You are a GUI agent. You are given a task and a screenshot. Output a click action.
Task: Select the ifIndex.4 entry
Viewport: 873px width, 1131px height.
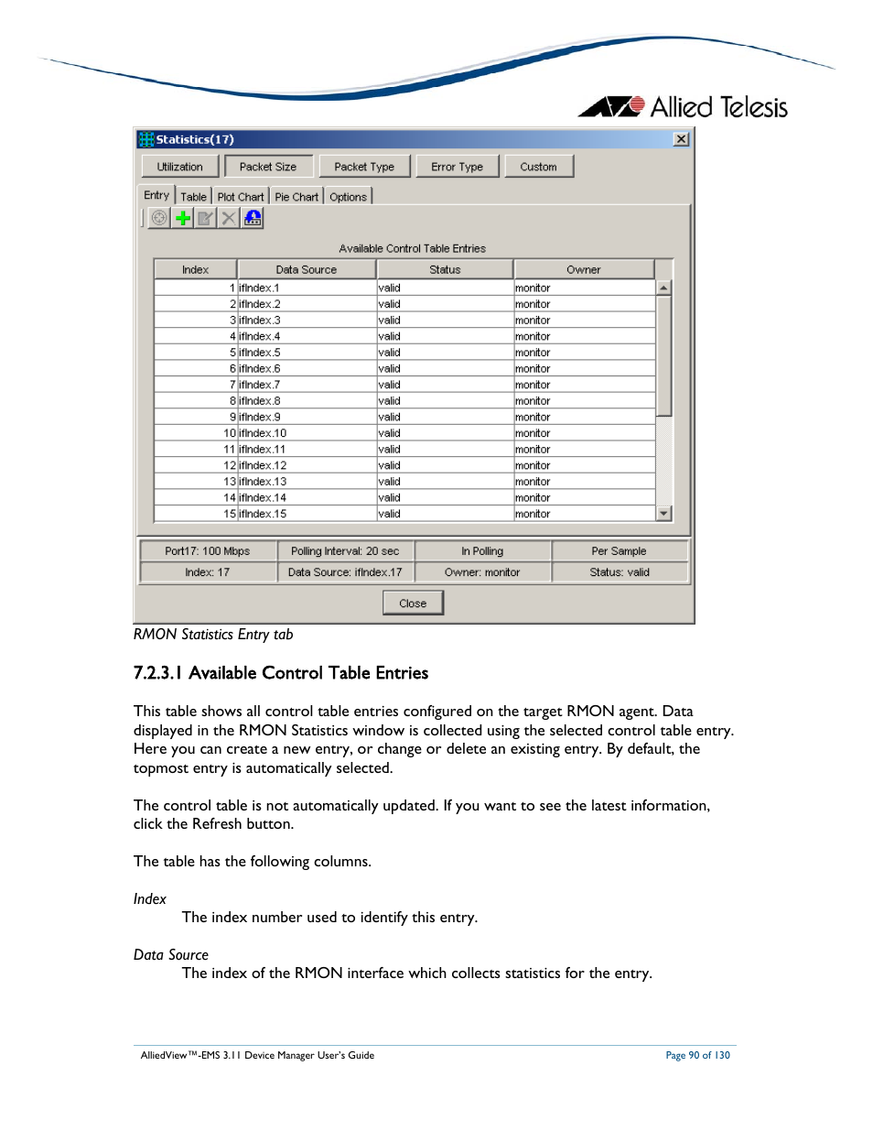[405, 336]
